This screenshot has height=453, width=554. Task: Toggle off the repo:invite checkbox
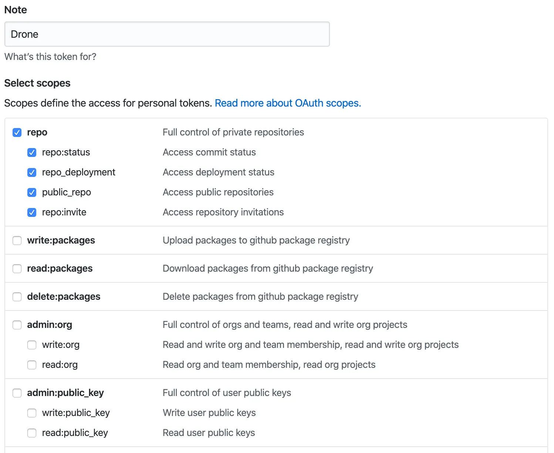coord(32,212)
